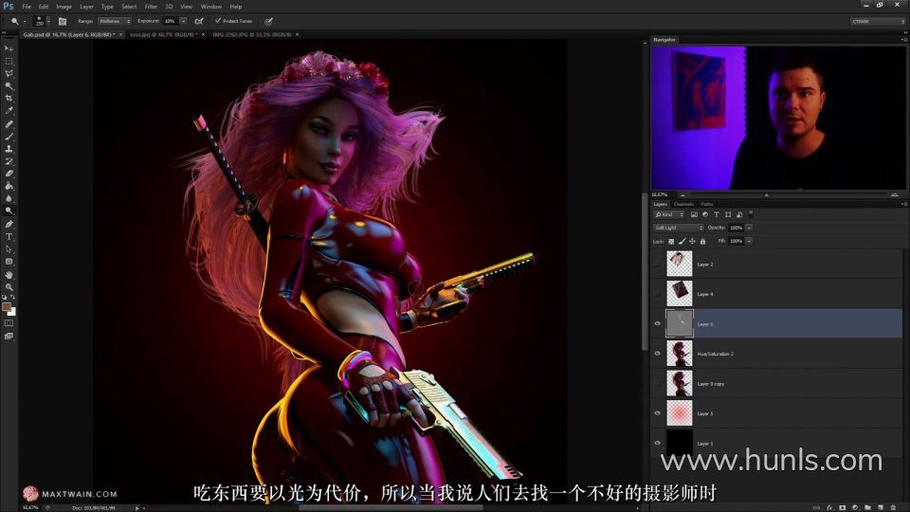Toggle tablet pressure controls size icon
The image size is (910, 512).
(x=268, y=22)
